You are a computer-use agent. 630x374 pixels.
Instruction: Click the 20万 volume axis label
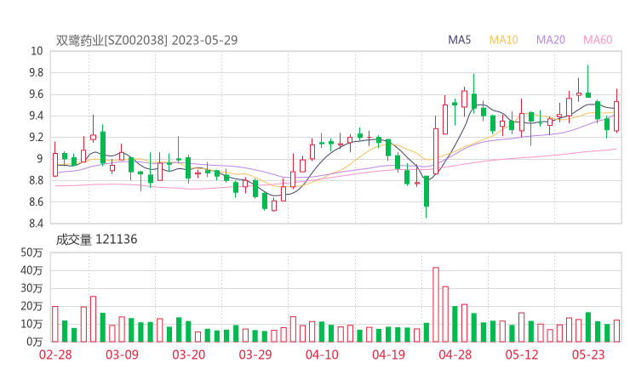click(x=31, y=306)
